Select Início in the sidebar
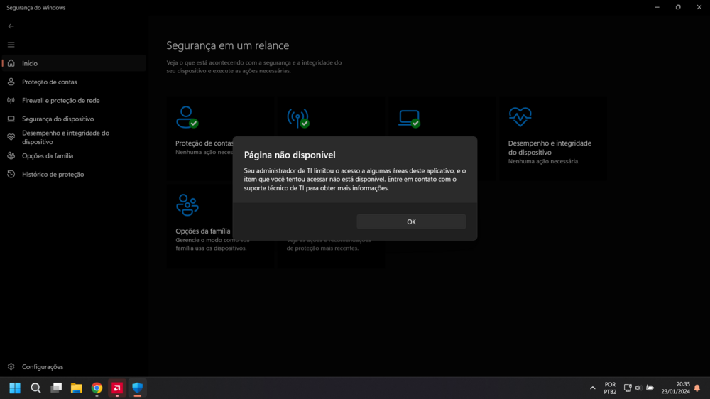The height and width of the screenshot is (399, 710). pos(30,63)
